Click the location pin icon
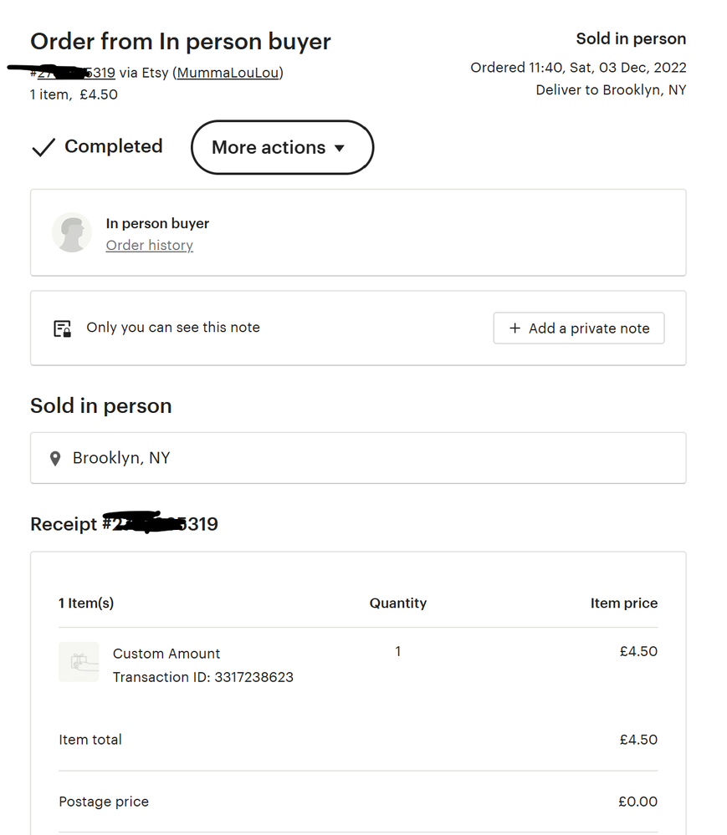Image resolution: width=727 pixels, height=835 pixels. click(x=55, y=458)
